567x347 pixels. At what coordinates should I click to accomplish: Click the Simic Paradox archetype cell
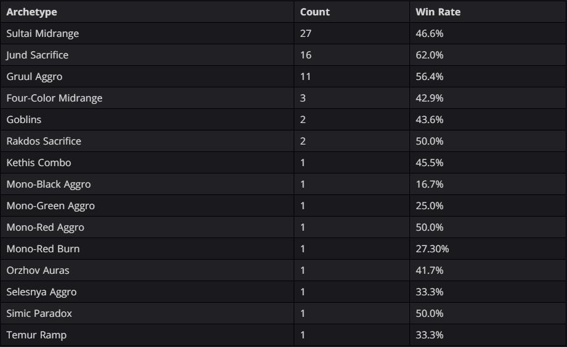147,313
